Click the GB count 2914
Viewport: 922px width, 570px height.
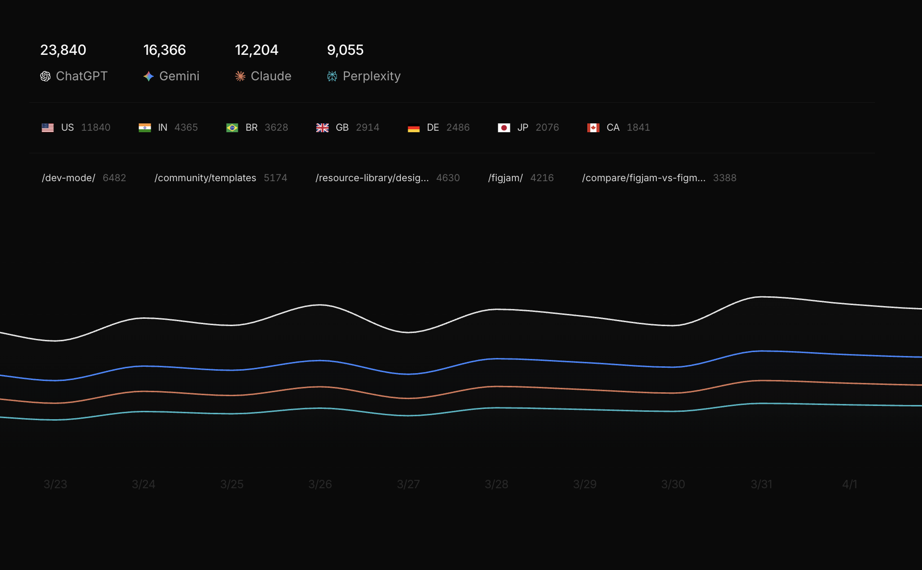(368, 128)
